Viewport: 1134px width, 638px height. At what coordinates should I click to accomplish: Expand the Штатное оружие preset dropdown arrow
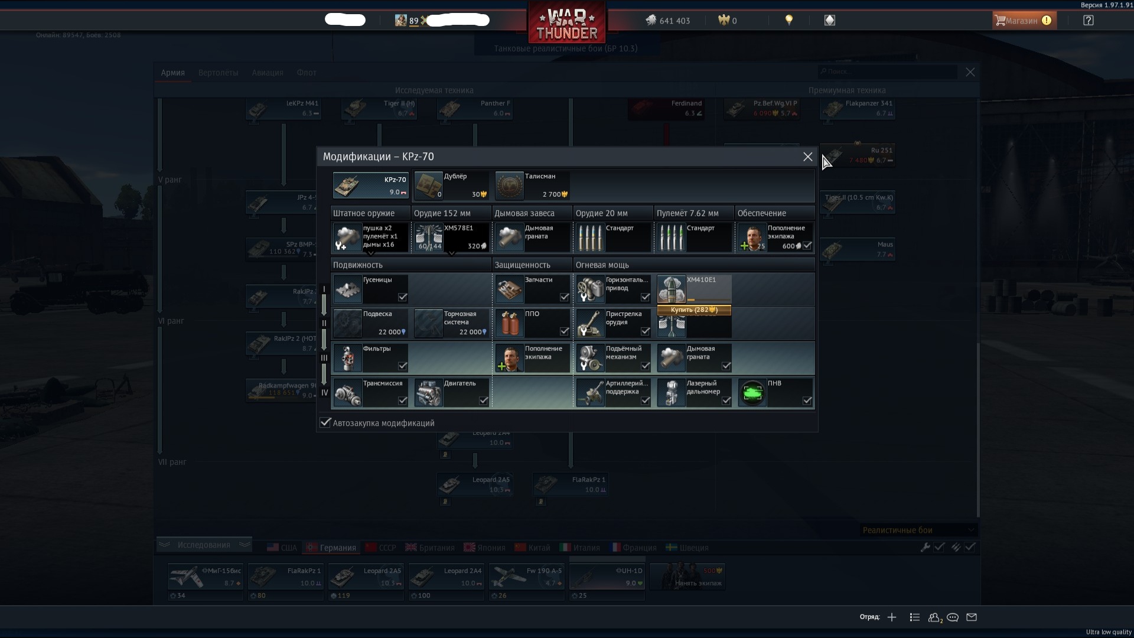[371, 253]
